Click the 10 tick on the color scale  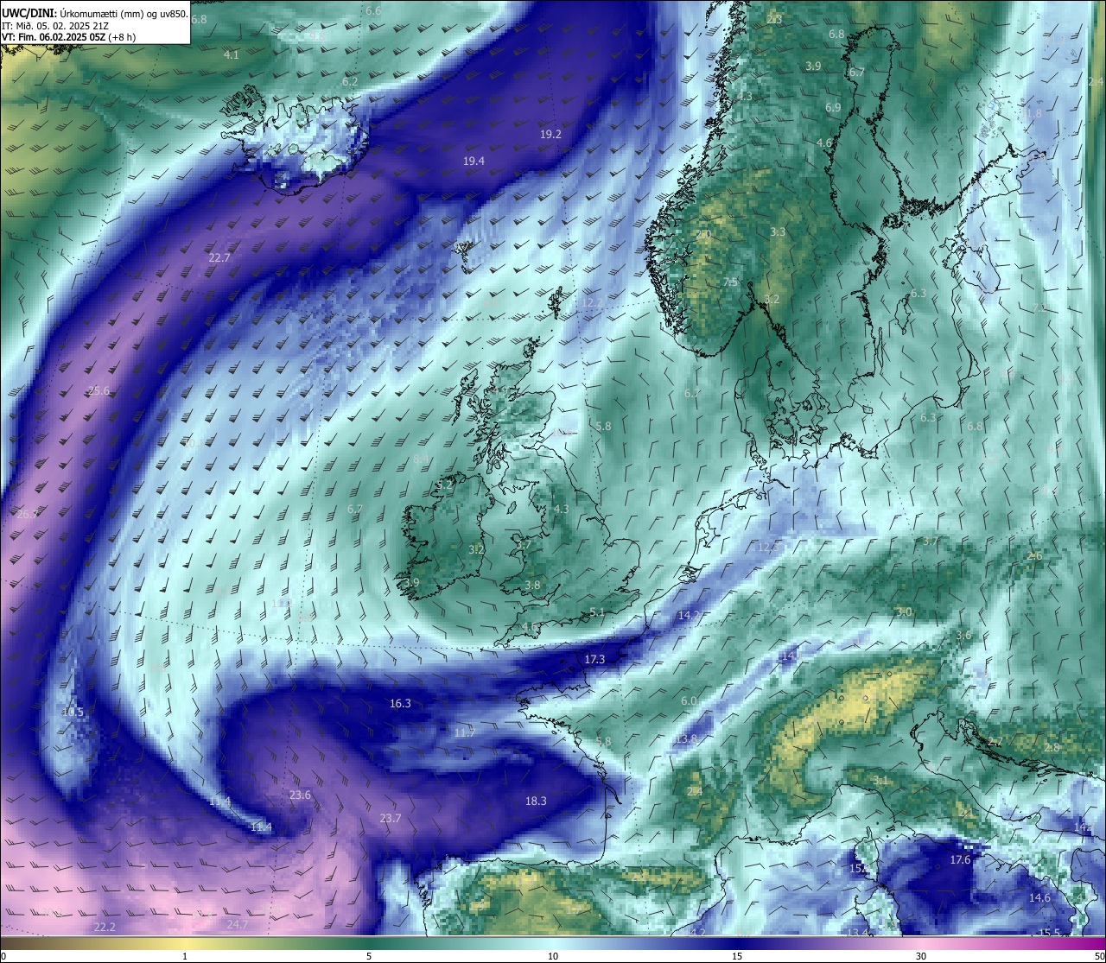coord(552,956)
